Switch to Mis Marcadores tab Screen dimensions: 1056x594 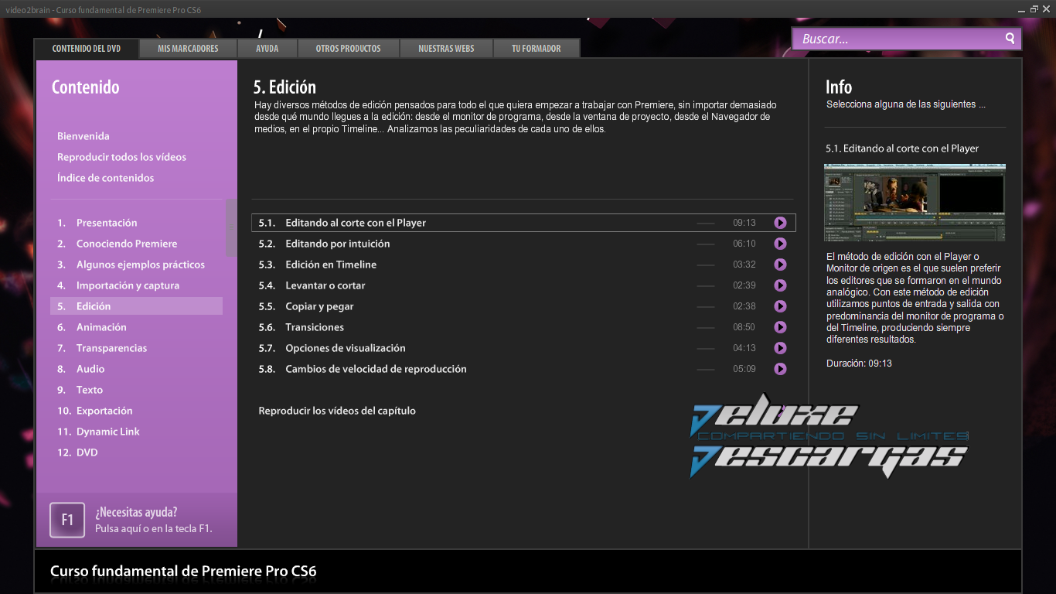point(188,48)
